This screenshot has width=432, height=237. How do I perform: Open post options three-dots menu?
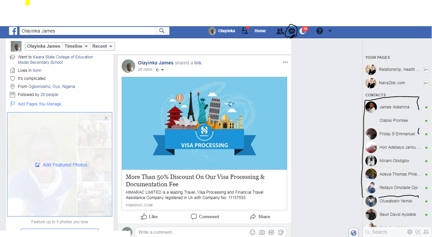pyautogui.click(x=285, y=62)
